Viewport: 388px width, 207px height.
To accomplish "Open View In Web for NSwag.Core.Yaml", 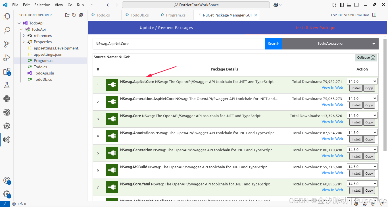I will (x=332, y=190).
